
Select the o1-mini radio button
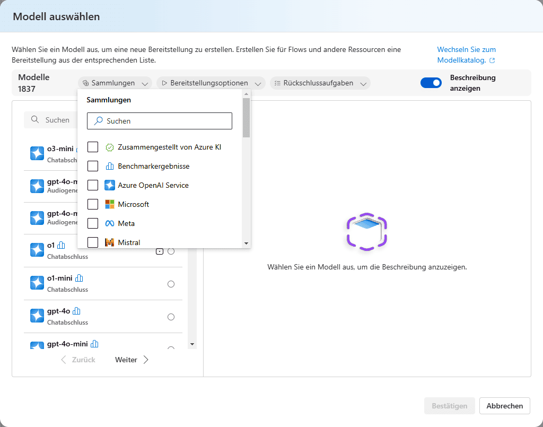171,284
